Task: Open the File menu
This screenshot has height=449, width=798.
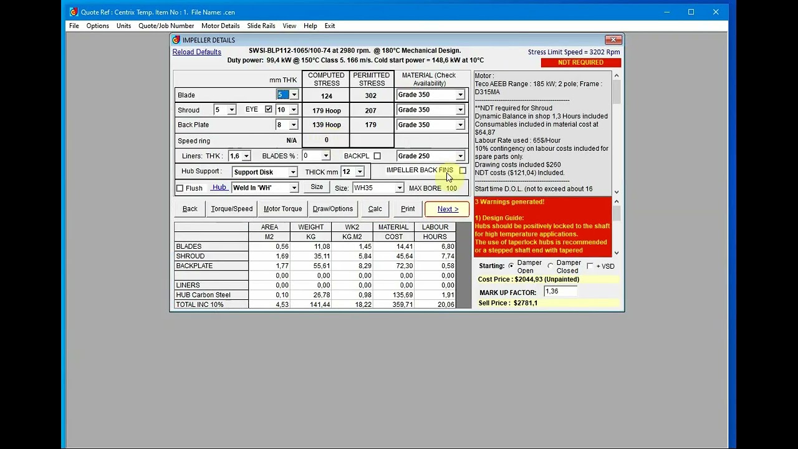Action: (x=74, y=26)
